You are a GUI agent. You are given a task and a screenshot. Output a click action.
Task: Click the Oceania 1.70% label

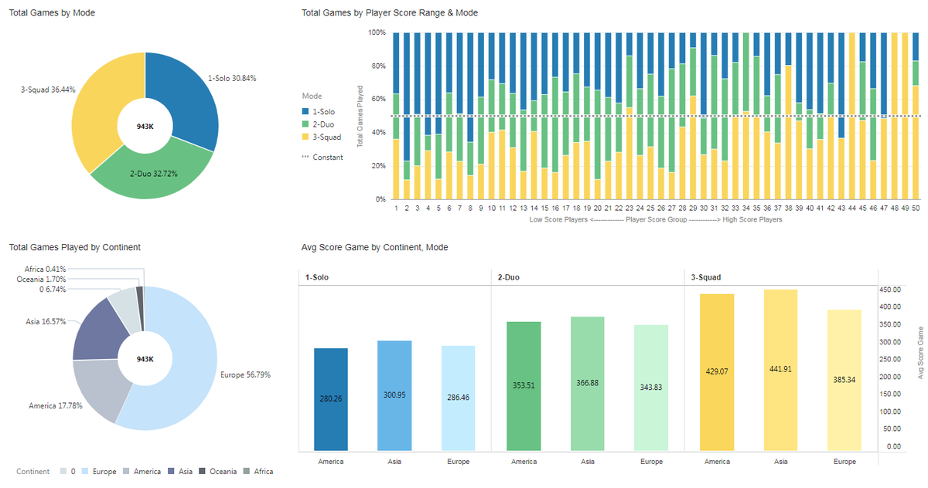(41, 279)
